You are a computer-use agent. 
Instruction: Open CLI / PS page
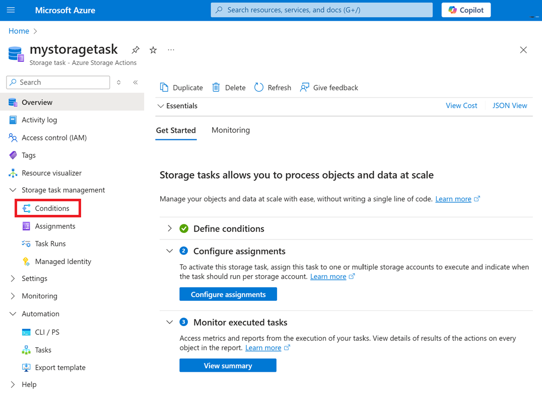[47, 332]
